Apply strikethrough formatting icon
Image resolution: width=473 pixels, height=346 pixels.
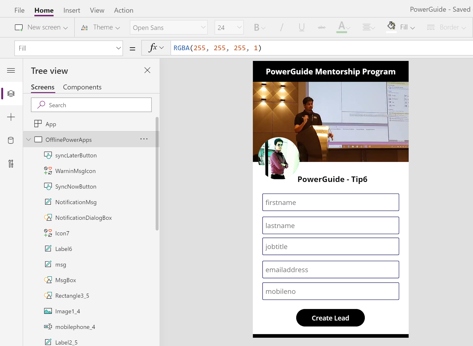click(322, 28)
